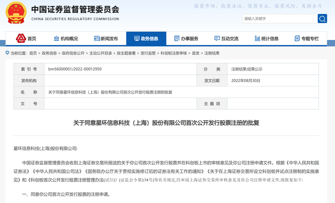Image resolution: width=335 pixels, height=203 pixels.
Task: Click the red 首页 home icon
Action: [21, 38]
